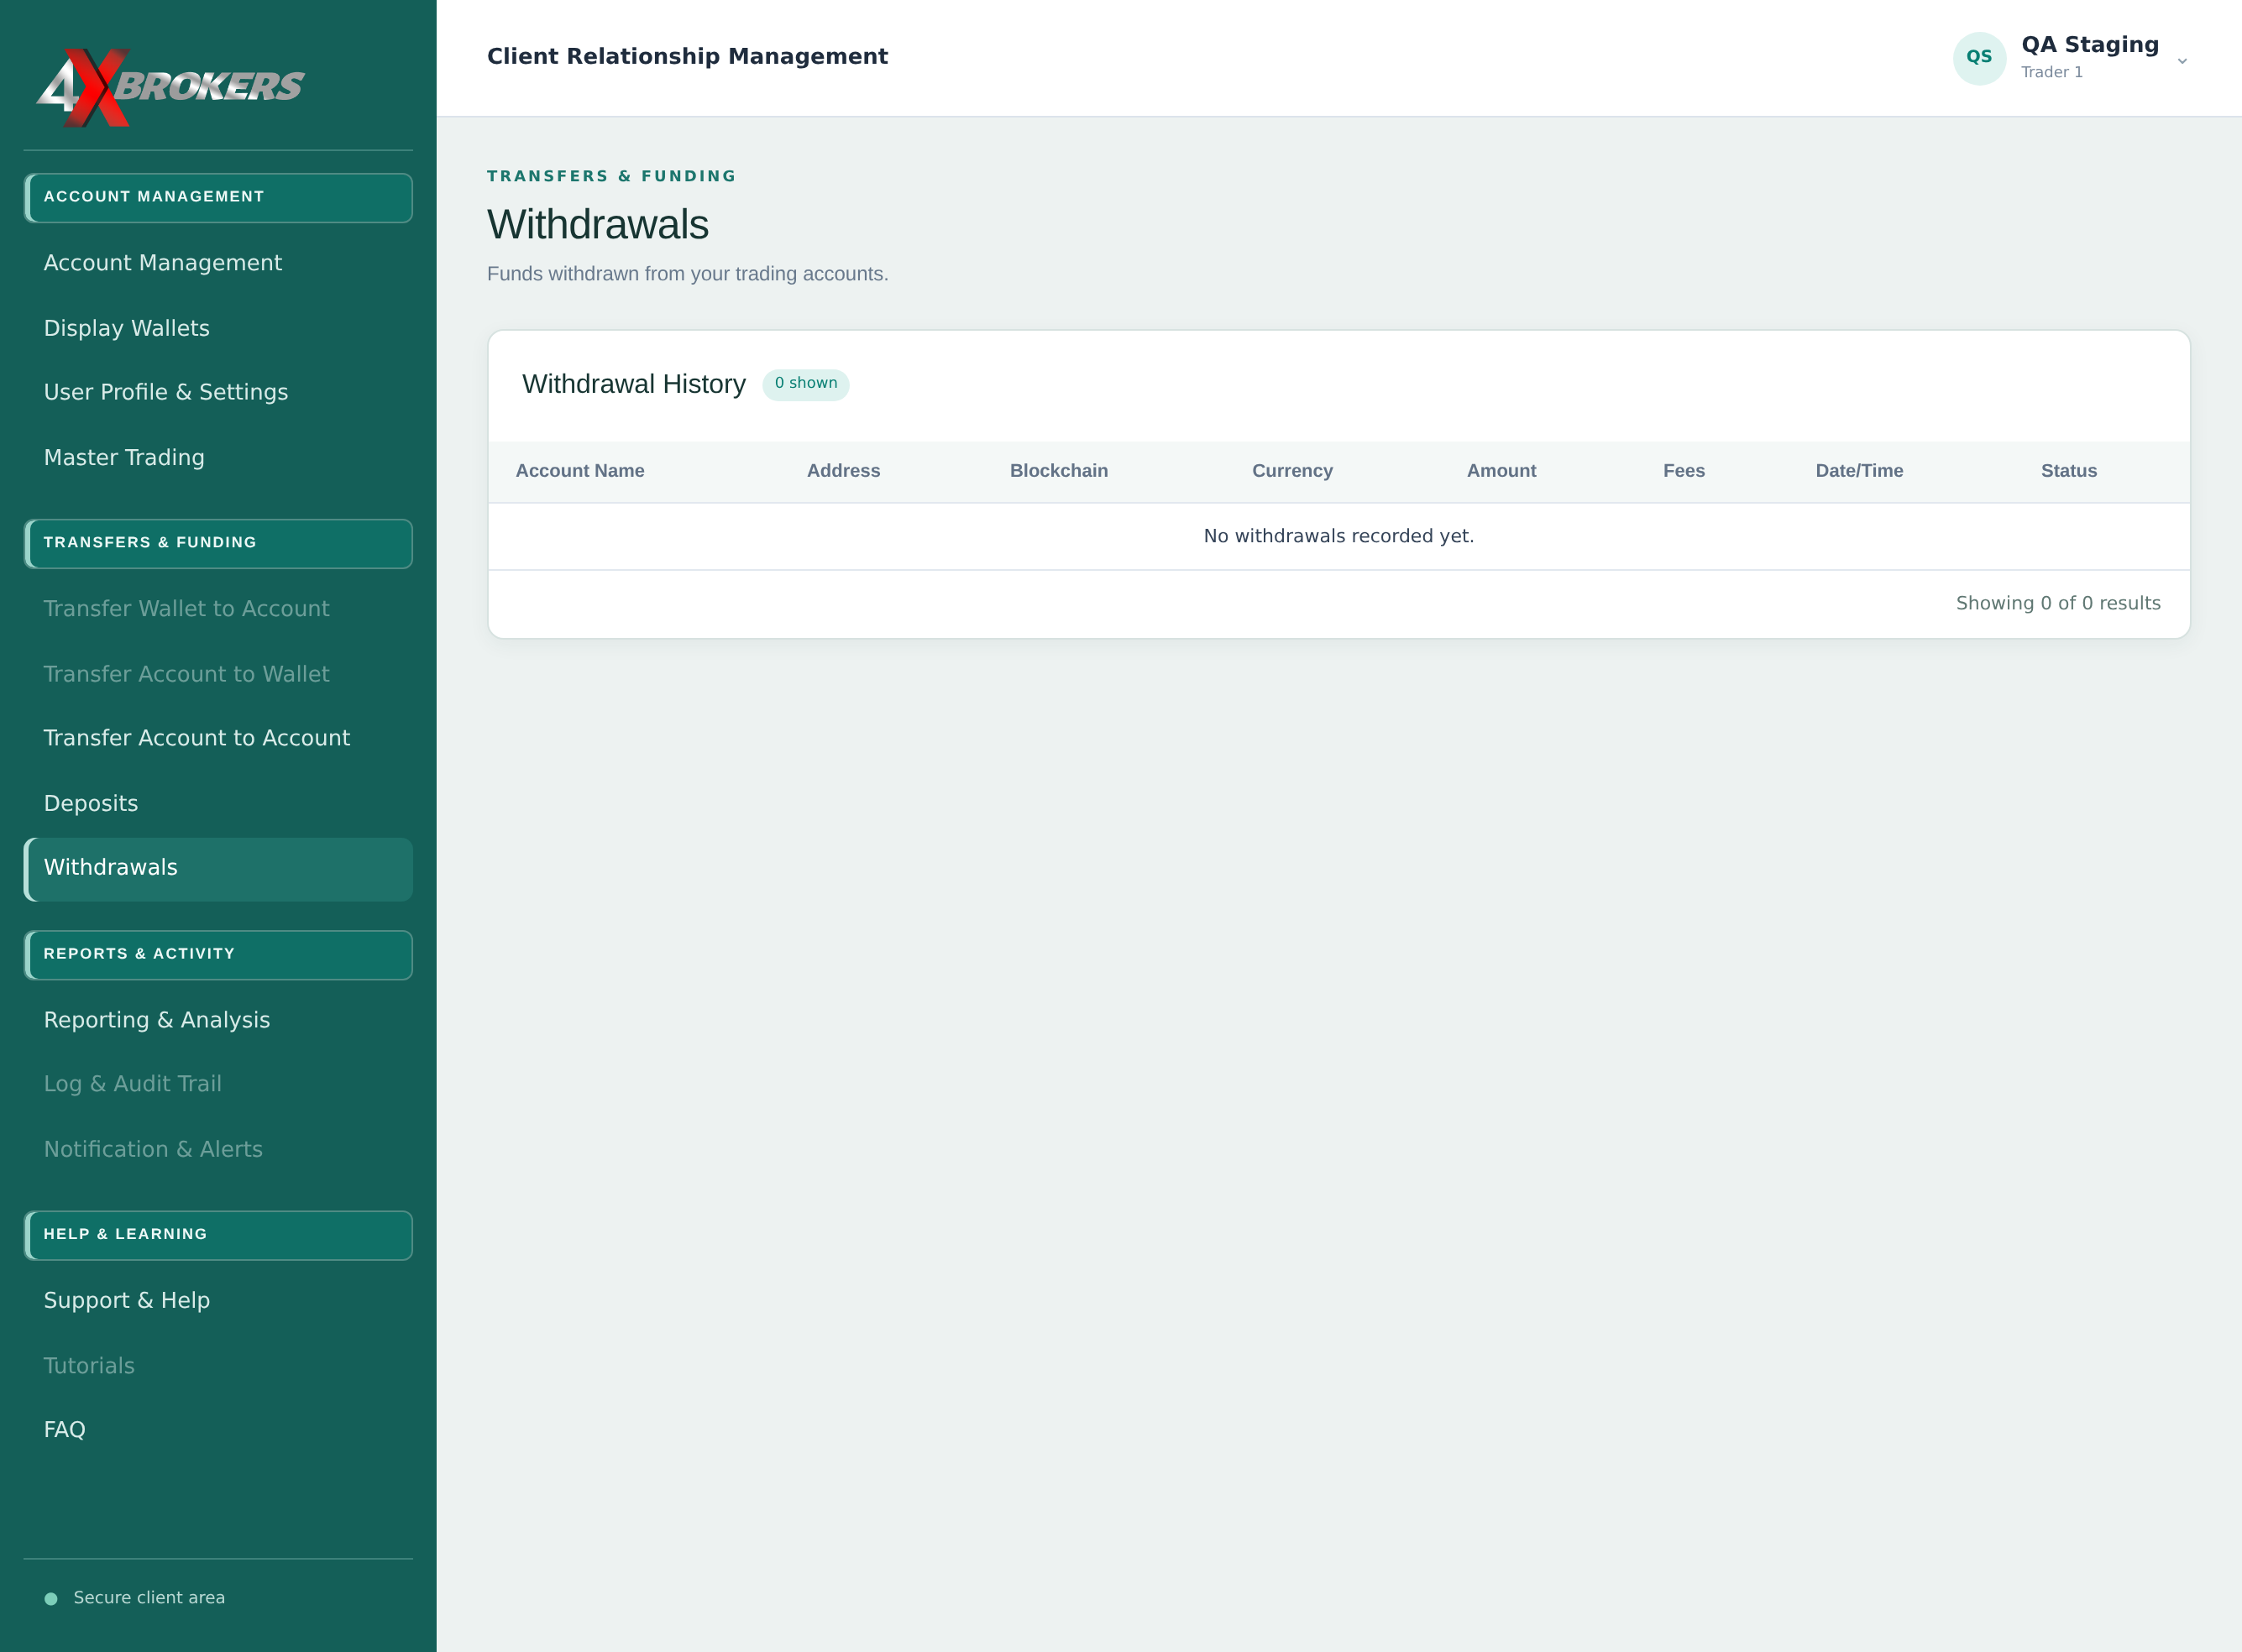Click the Transfers & Funding breadcrumb label
Image resolution: width=2242 pixels, height=1652 pixels.
point(611,176)
